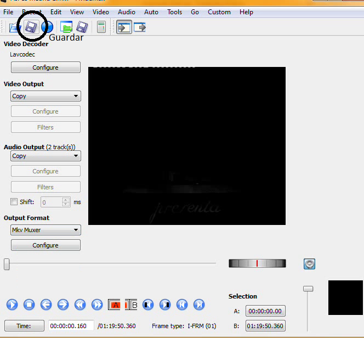Viewport: 364px width, 338px height.
Task: Click Filters under Audio Output
Action: [x=46, y=187]
